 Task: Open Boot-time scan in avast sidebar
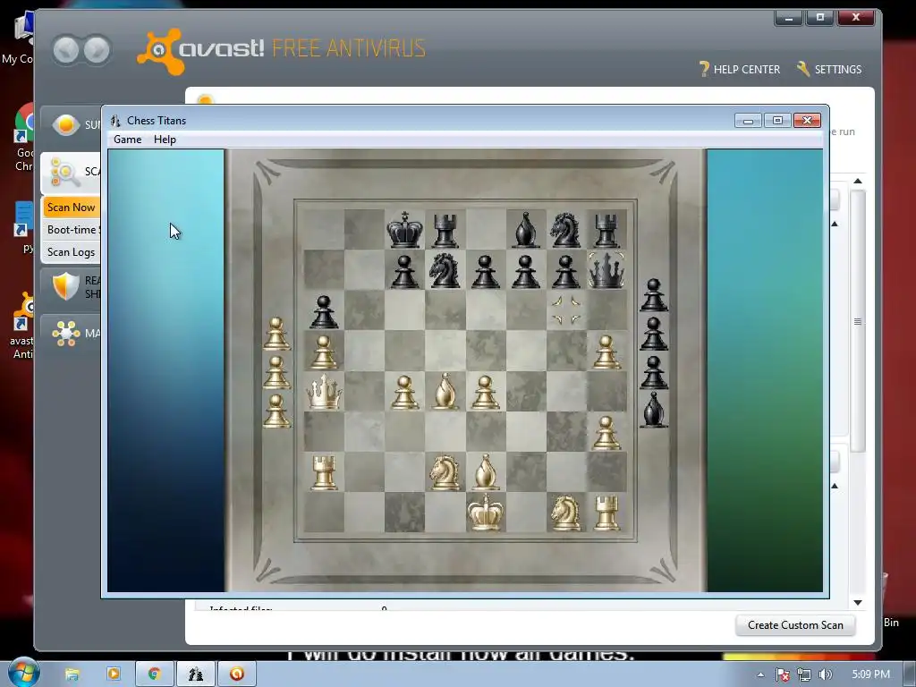(72, 230)
